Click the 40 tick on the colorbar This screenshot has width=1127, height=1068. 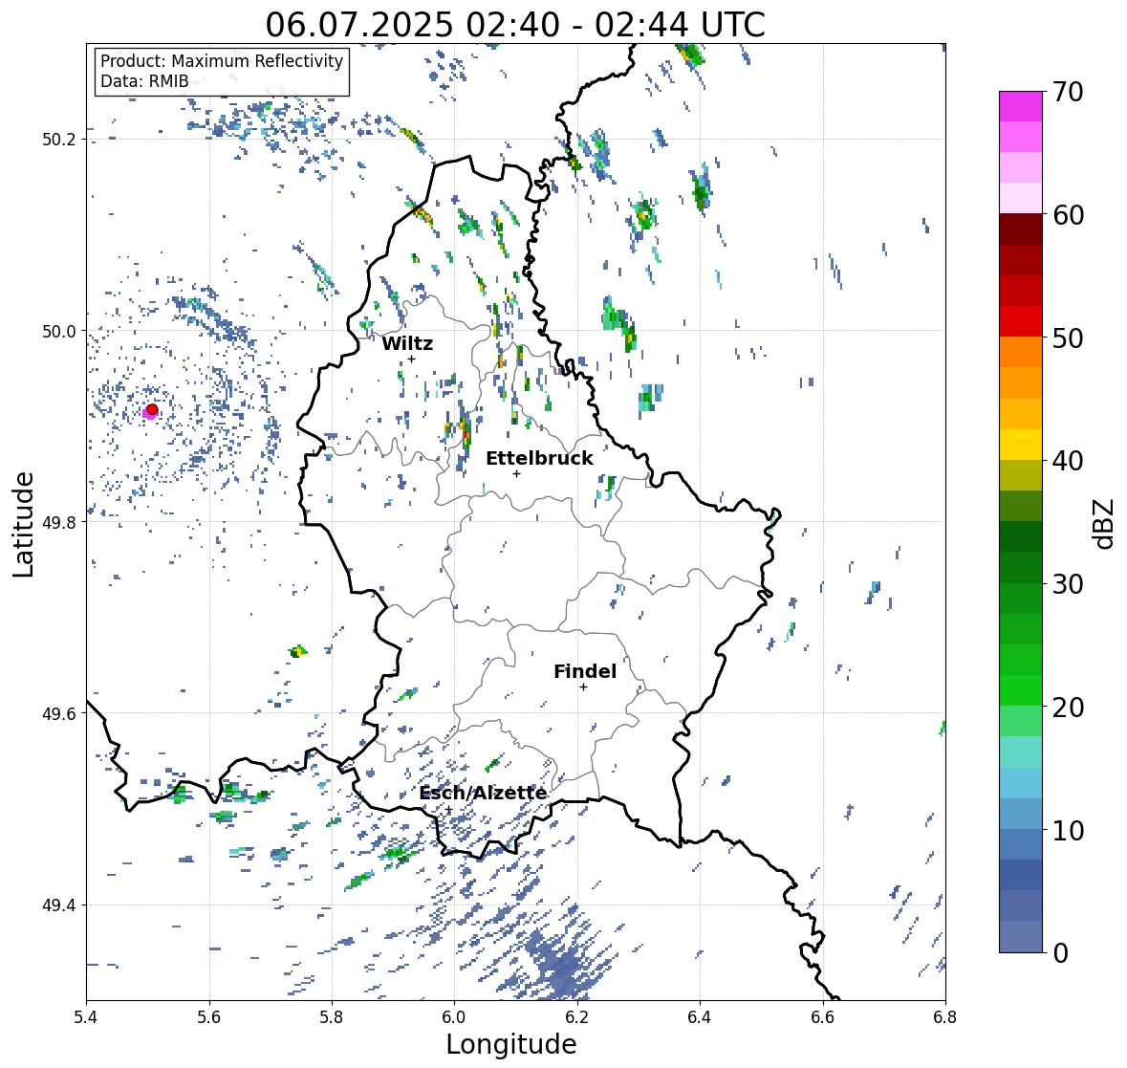coord(1067,461)
